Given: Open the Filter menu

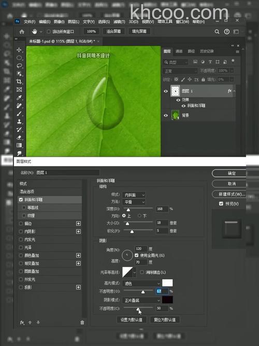Looking at the screenshot, I should pyautogui.click(x=119, y=22).
